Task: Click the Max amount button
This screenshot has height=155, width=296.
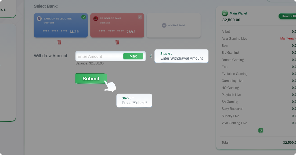Action: tap(133, 56)
